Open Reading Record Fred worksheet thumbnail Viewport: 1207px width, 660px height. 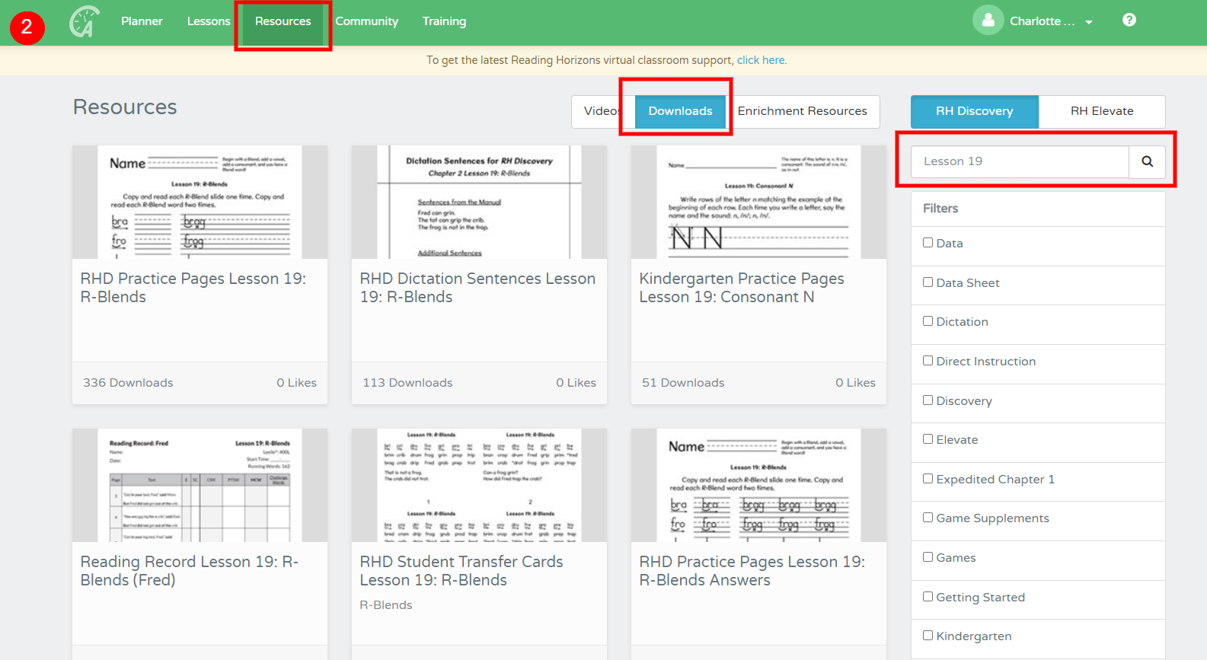pos(200,486)
